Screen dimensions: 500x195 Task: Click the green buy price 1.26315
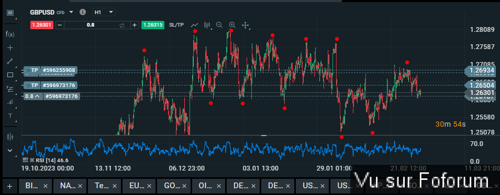(x=153, y=25)
